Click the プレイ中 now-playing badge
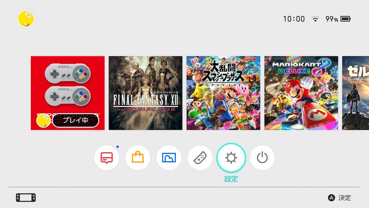This screenshot has width=369, height=208. coord(75,120)
